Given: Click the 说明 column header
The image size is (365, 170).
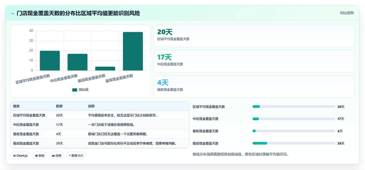Looking at the screenshot, I should coord(91,106).
